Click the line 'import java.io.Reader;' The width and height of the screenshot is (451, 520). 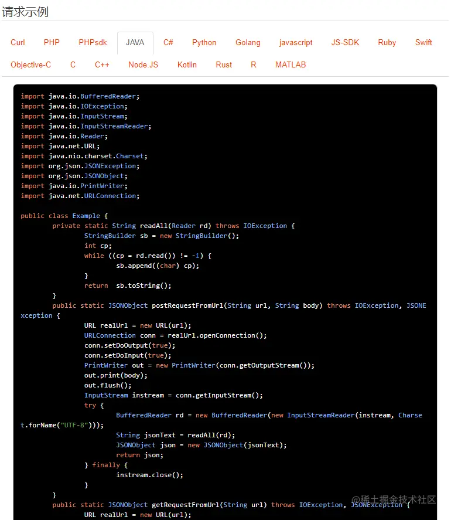coord(64,136)
